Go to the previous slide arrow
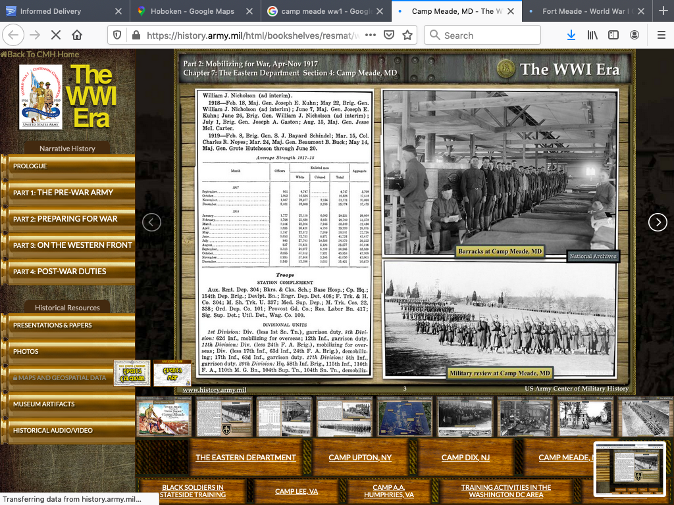 152,222
